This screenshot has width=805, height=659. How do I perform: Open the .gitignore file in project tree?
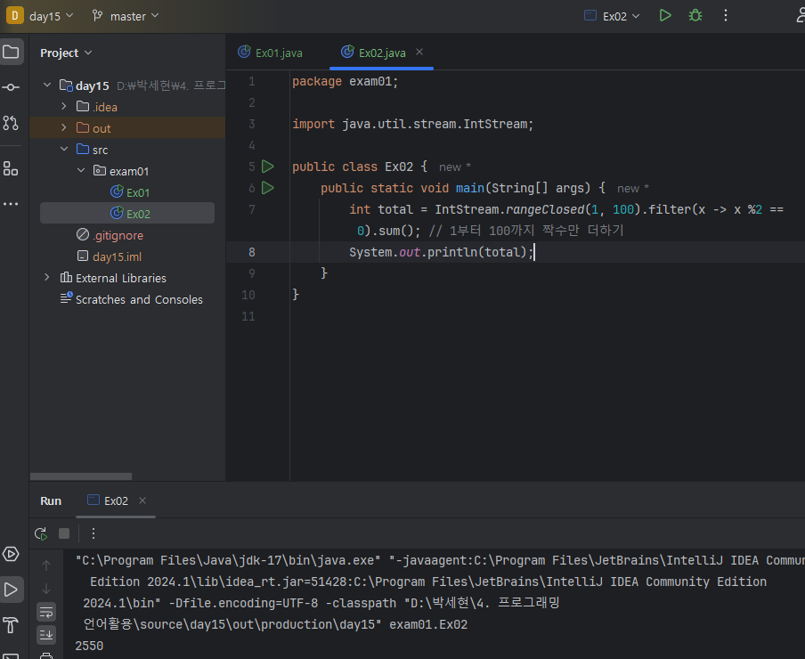coord(118,235)
